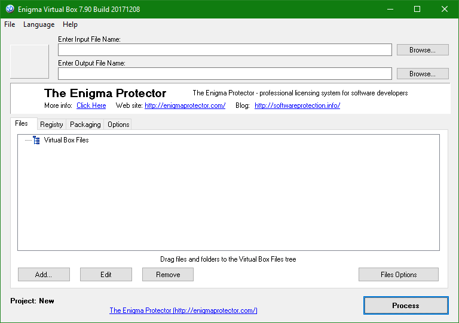
Task: Open The Enigma Protector link at bottom
Action: [x=183, y=310]
